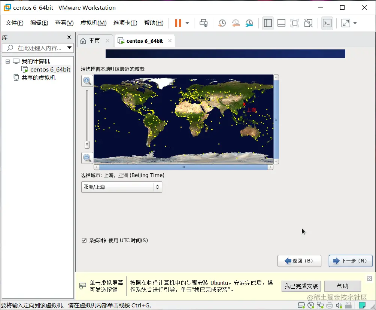
Task: Open the stretch display dropdown arrow
Action: pyautogui.click(x=355, y=23)
